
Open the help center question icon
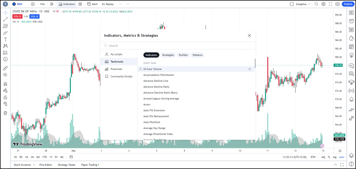pos(351,164)
